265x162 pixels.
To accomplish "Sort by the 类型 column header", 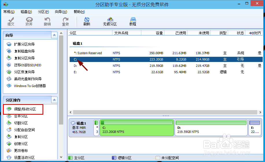I will (219, 33).
